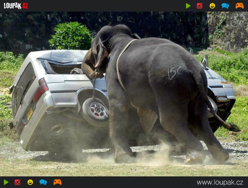Select the orange gamepad icon in bottom bar
Image resolution: width=248 pixels, height=188 pixels.
(57, 182)
